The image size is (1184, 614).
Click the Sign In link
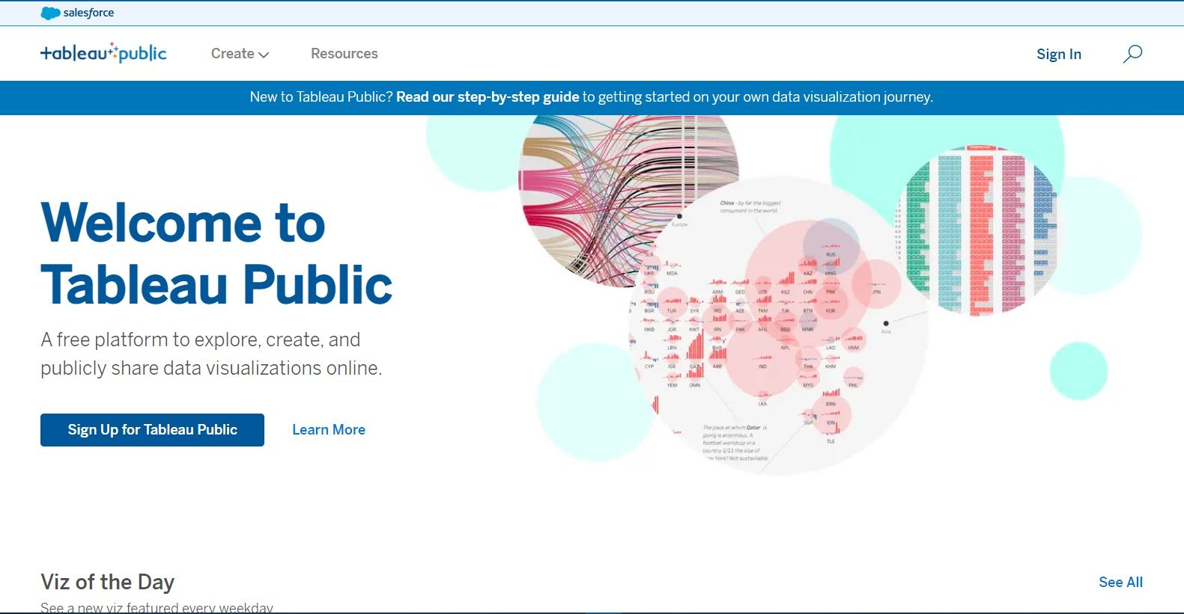1059,54
